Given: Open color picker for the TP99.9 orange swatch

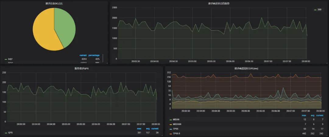Looking at the screenshot, I should 171,133.
